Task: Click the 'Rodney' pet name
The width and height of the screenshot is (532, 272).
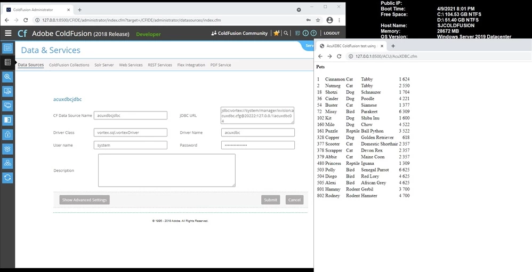Action: [333, 196]
